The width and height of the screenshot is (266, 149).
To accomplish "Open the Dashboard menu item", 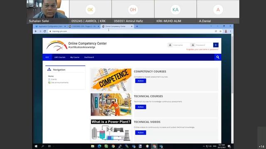I will tap(89, 57).
